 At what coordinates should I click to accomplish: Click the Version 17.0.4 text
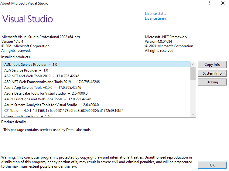[12, 42]
